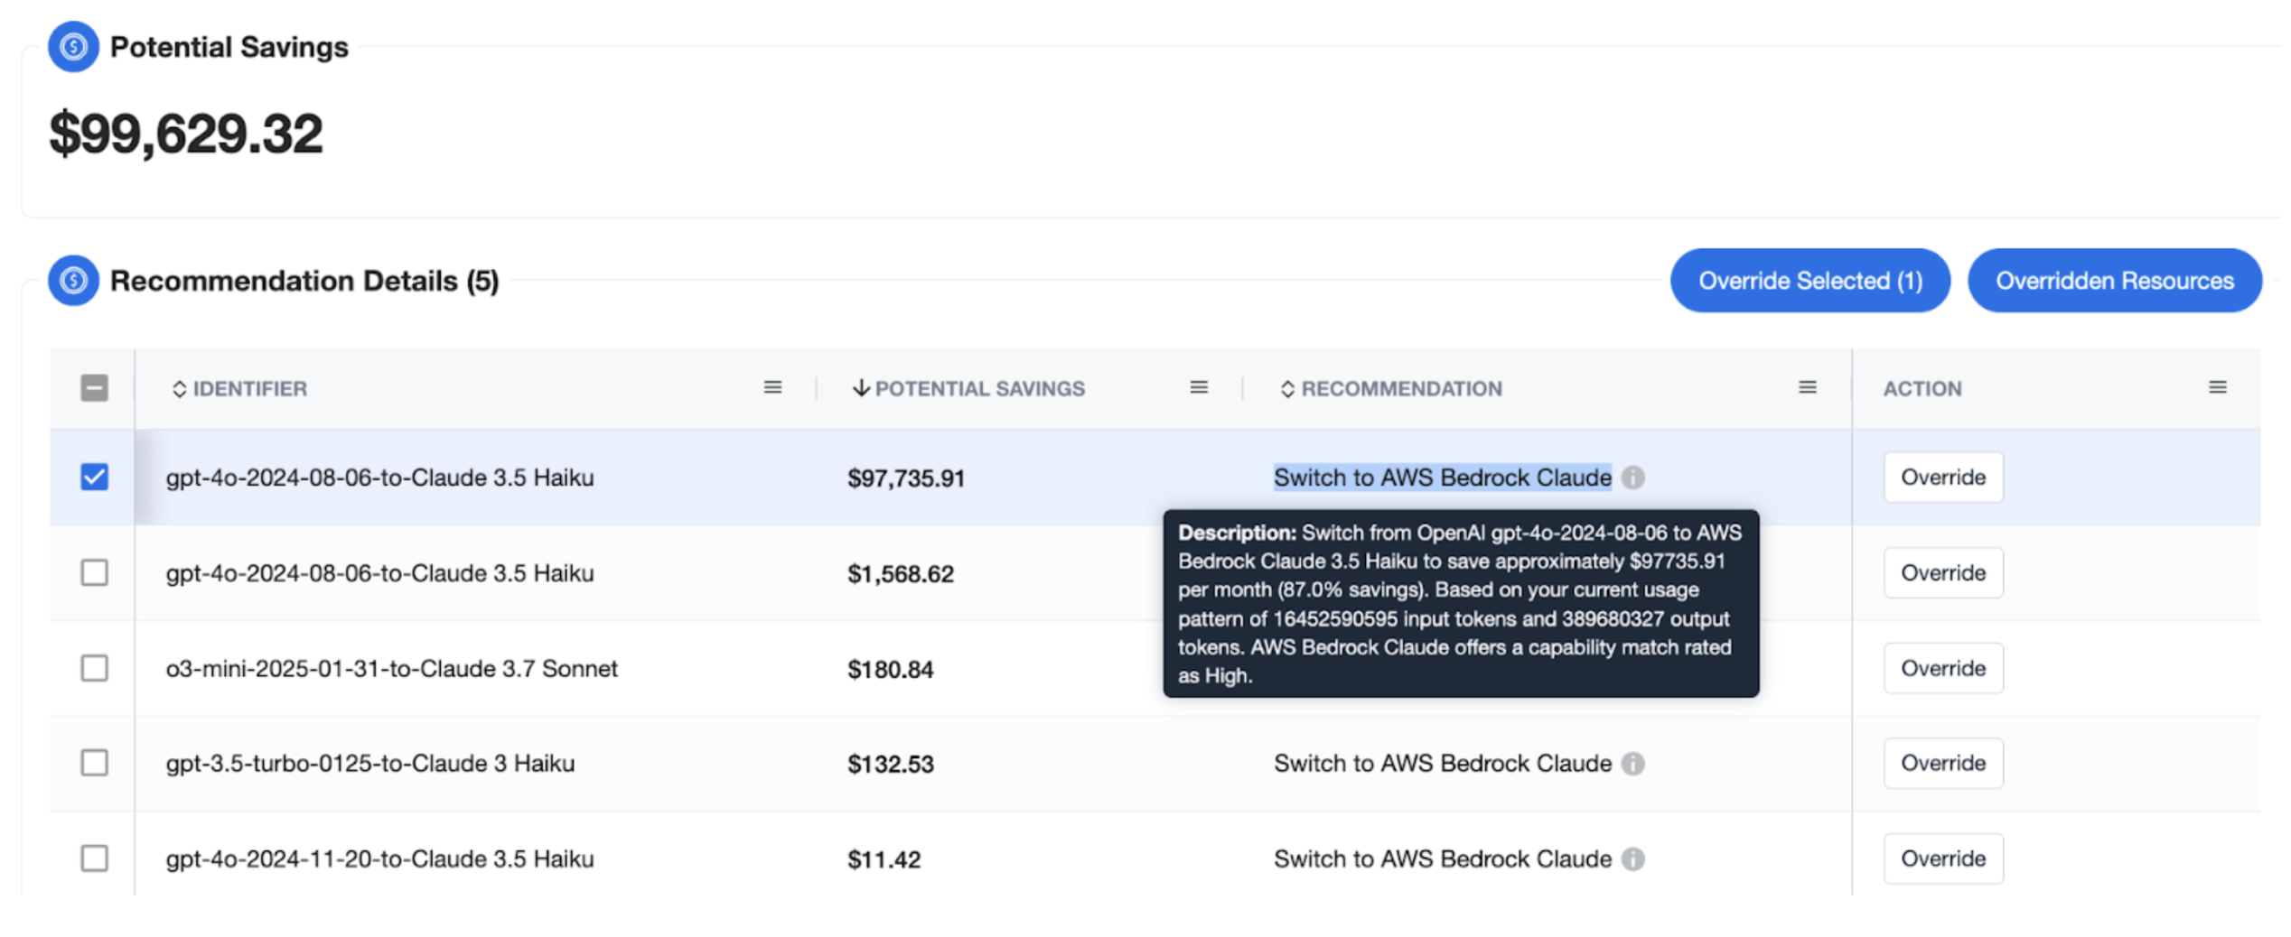Override the $97,735.91 recommendation
Screen dimensions: 2291x937
point(1943,477)
